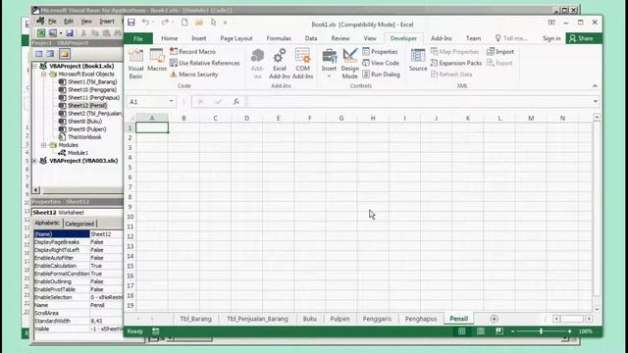Select ThisWorkbook in VBA project tree
628x353 pixels.
(80, 137)
